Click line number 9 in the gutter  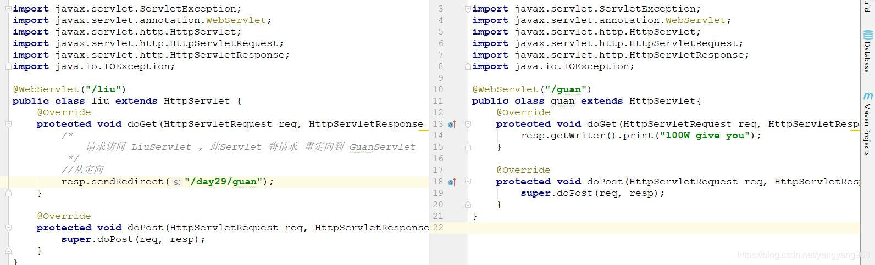[440, 78]
